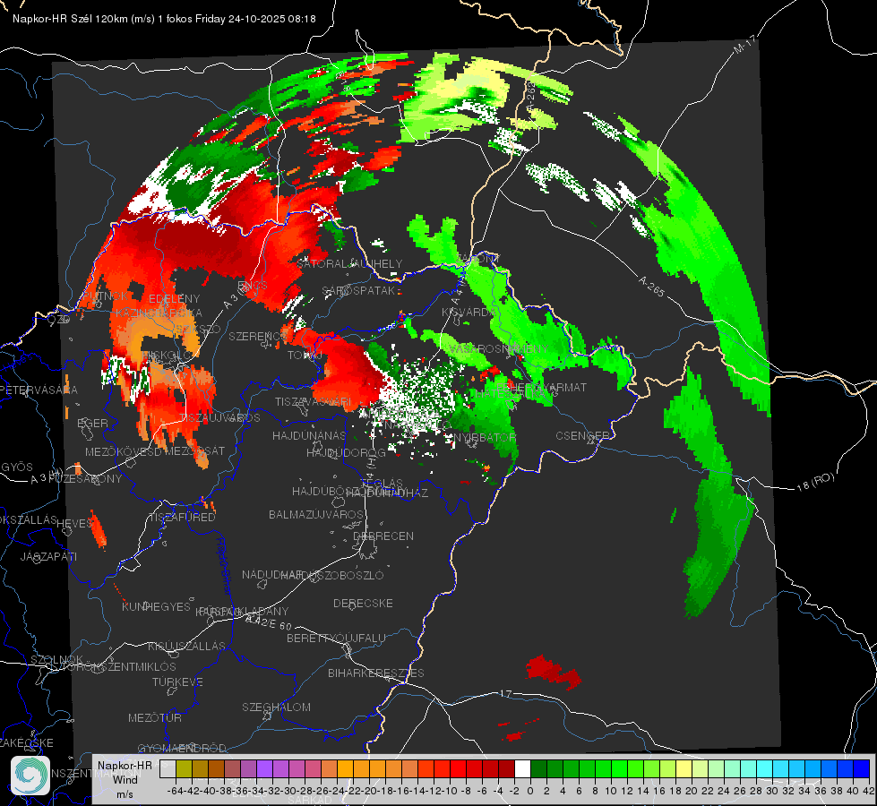Click the HAJDÚNÁNÁS label
This screenshot has height=806, width=877.
pos(309,435)
